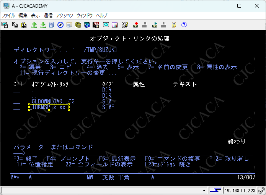Click OPT field beside CLDOWNLOAD.LOG
The image size is (266, 195).
point(16,102)
